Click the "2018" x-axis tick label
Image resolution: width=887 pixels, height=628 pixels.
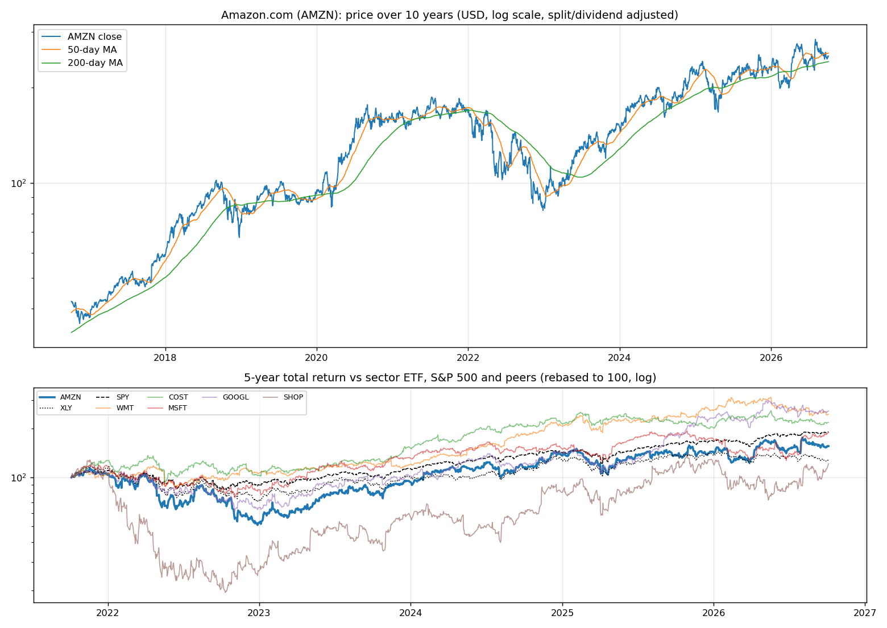(165, 357)
